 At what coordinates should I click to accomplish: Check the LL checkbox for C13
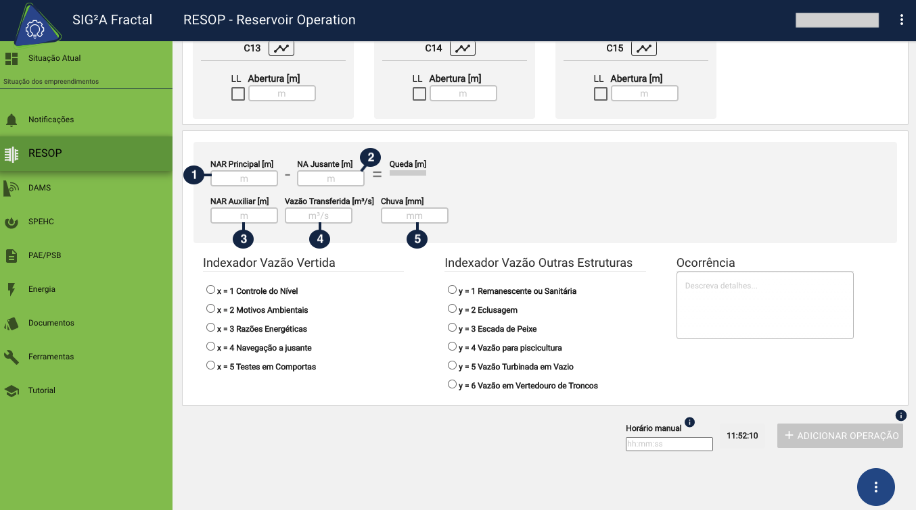coord(238,94)
